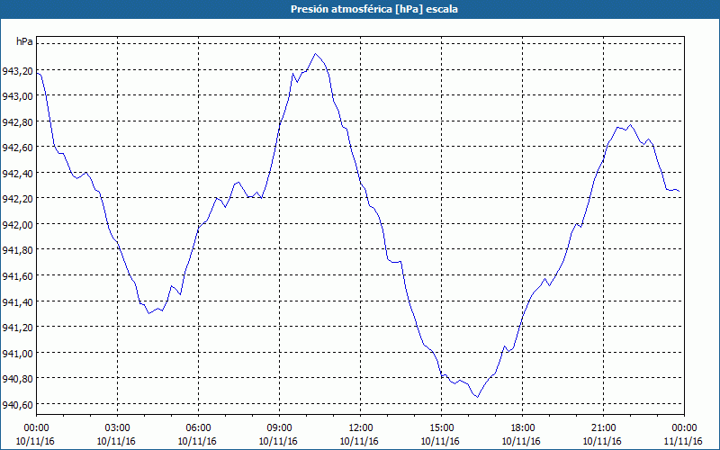Click the 941,00 y-axis value
The height and width of the screenshot is (450, 720).
[17, 354]
